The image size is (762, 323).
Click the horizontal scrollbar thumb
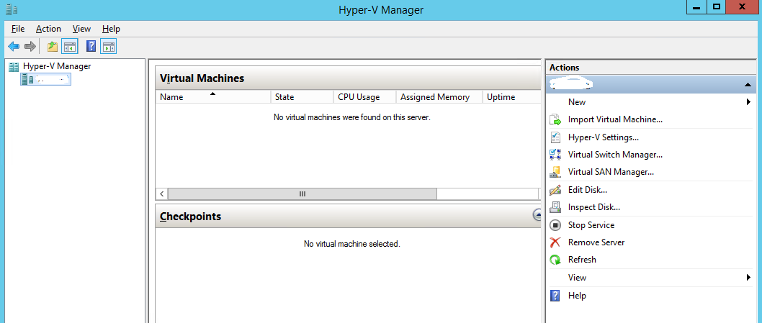(302, 194)
